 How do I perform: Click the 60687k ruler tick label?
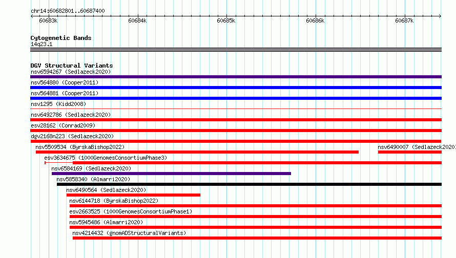[x=404, y=20]
